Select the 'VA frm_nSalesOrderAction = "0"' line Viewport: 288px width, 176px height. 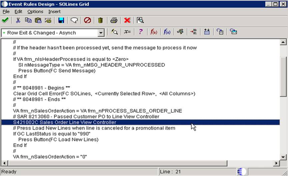tap(50, 157)
